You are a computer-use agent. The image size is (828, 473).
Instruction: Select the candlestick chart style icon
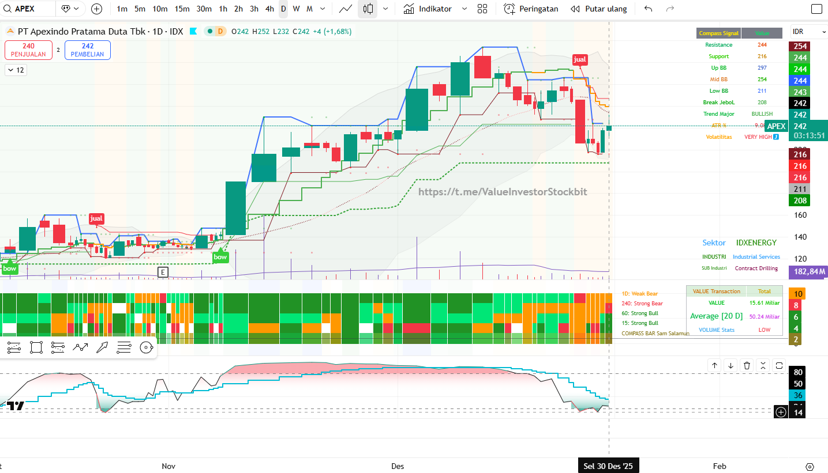coord(369,9)
